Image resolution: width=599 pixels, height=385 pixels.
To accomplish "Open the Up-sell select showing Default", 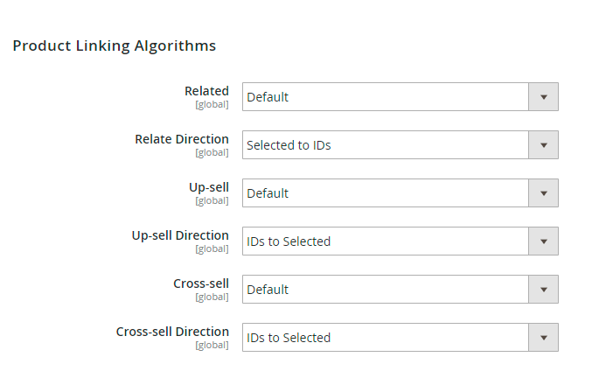I will (385, 193).
